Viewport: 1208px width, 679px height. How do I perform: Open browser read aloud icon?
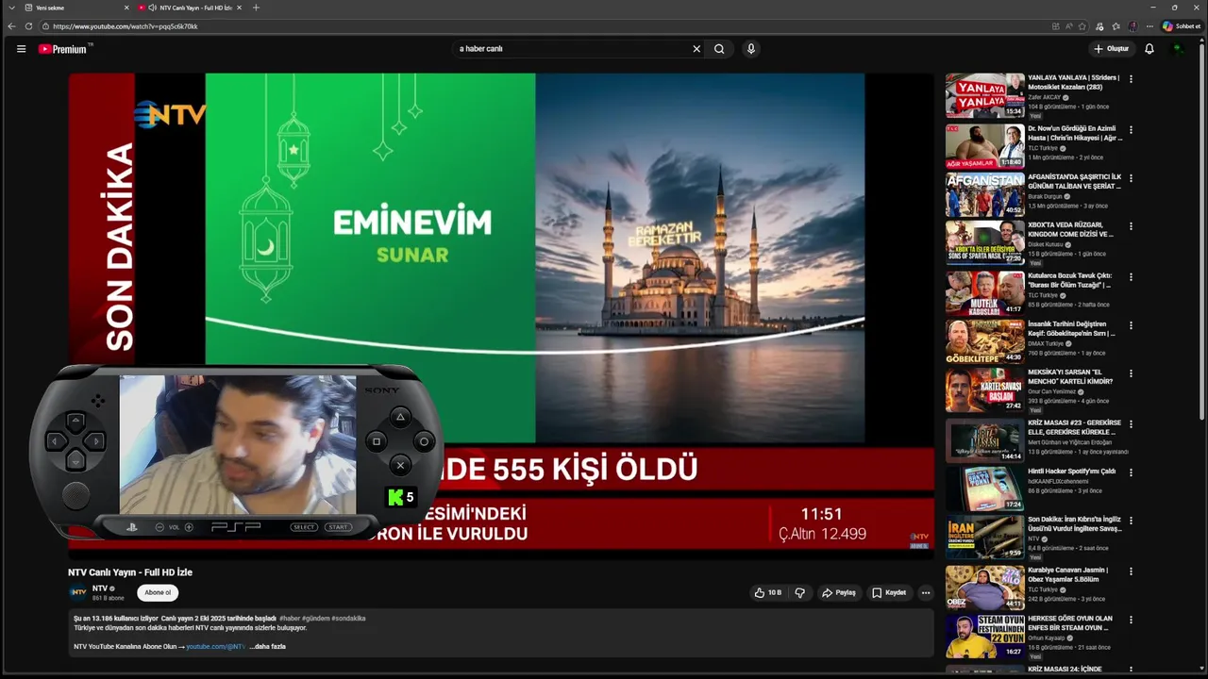tap(1068, 26)
